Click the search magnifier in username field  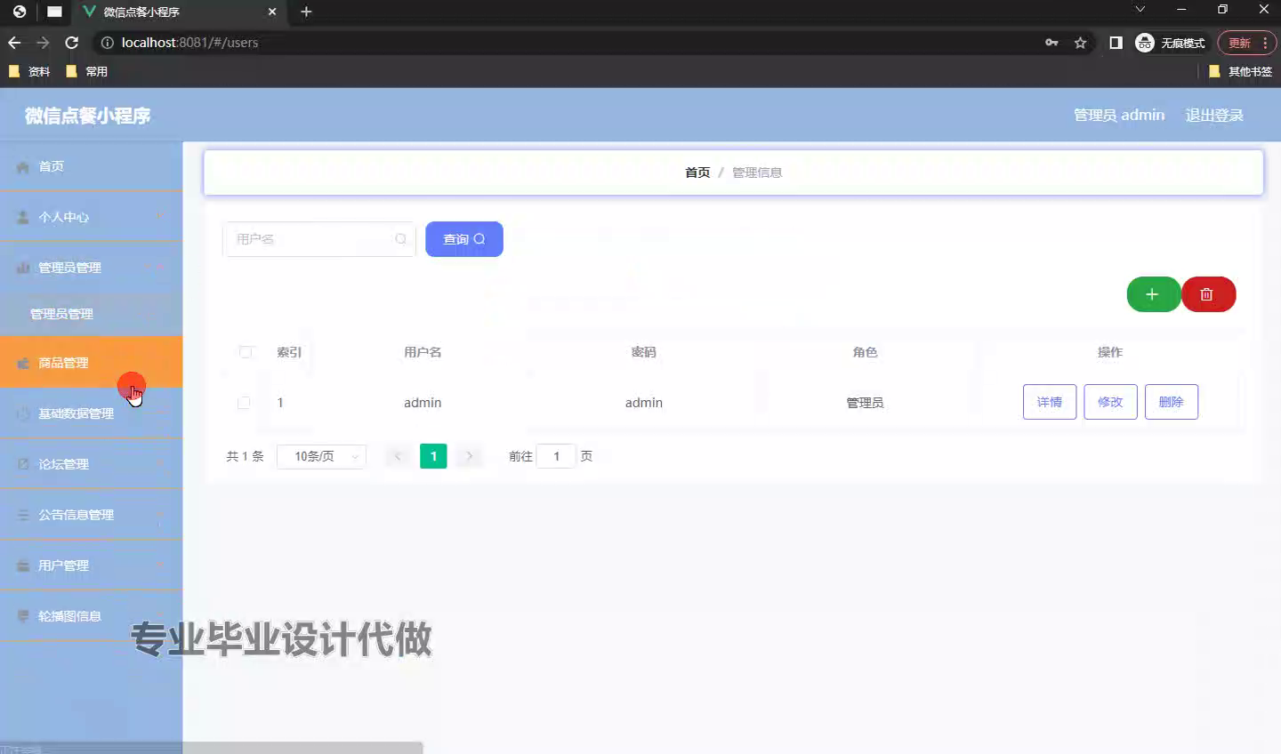click(x=400, y=239)
